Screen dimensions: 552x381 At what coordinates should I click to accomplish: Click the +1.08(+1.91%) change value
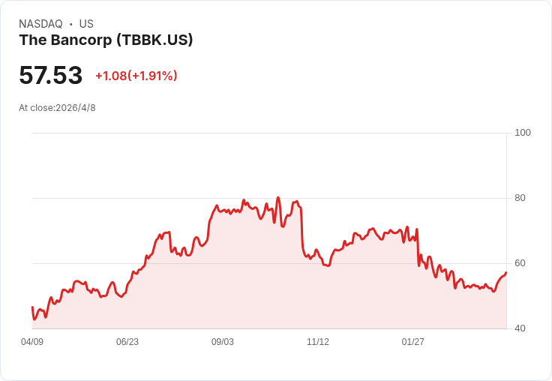[x=136, y=76]
